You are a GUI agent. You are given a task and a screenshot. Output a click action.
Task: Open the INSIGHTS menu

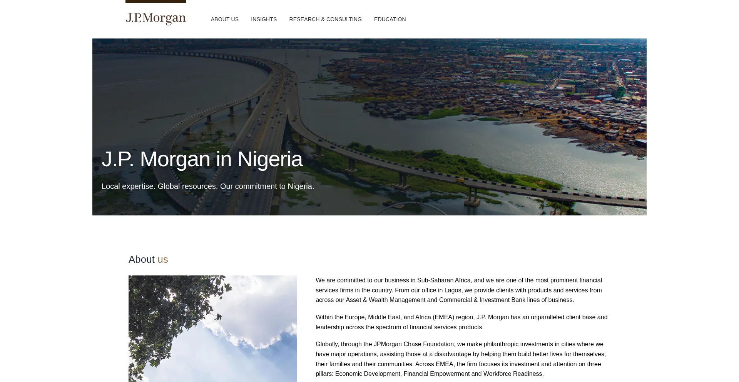(x=264, y=19)
